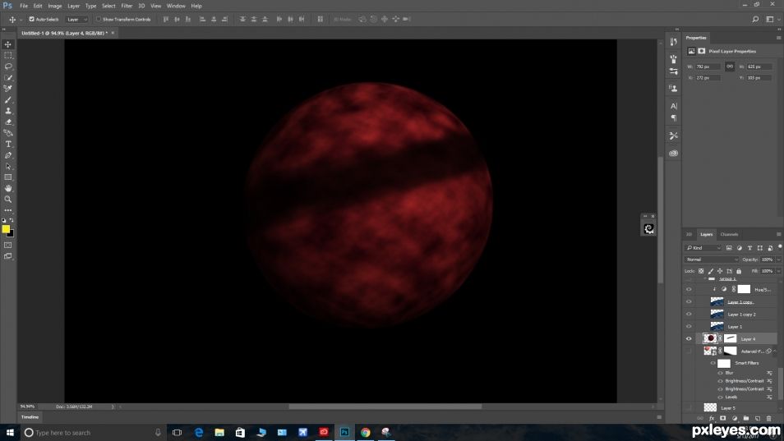Click the horizontal canvas scrollbar

point(385,407)
